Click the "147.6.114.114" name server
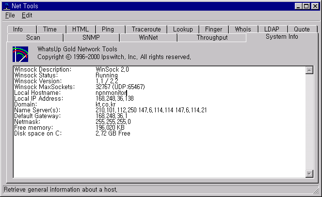This screenshot has width=322, height=197. pyautogui.click(x=156, y=110)
